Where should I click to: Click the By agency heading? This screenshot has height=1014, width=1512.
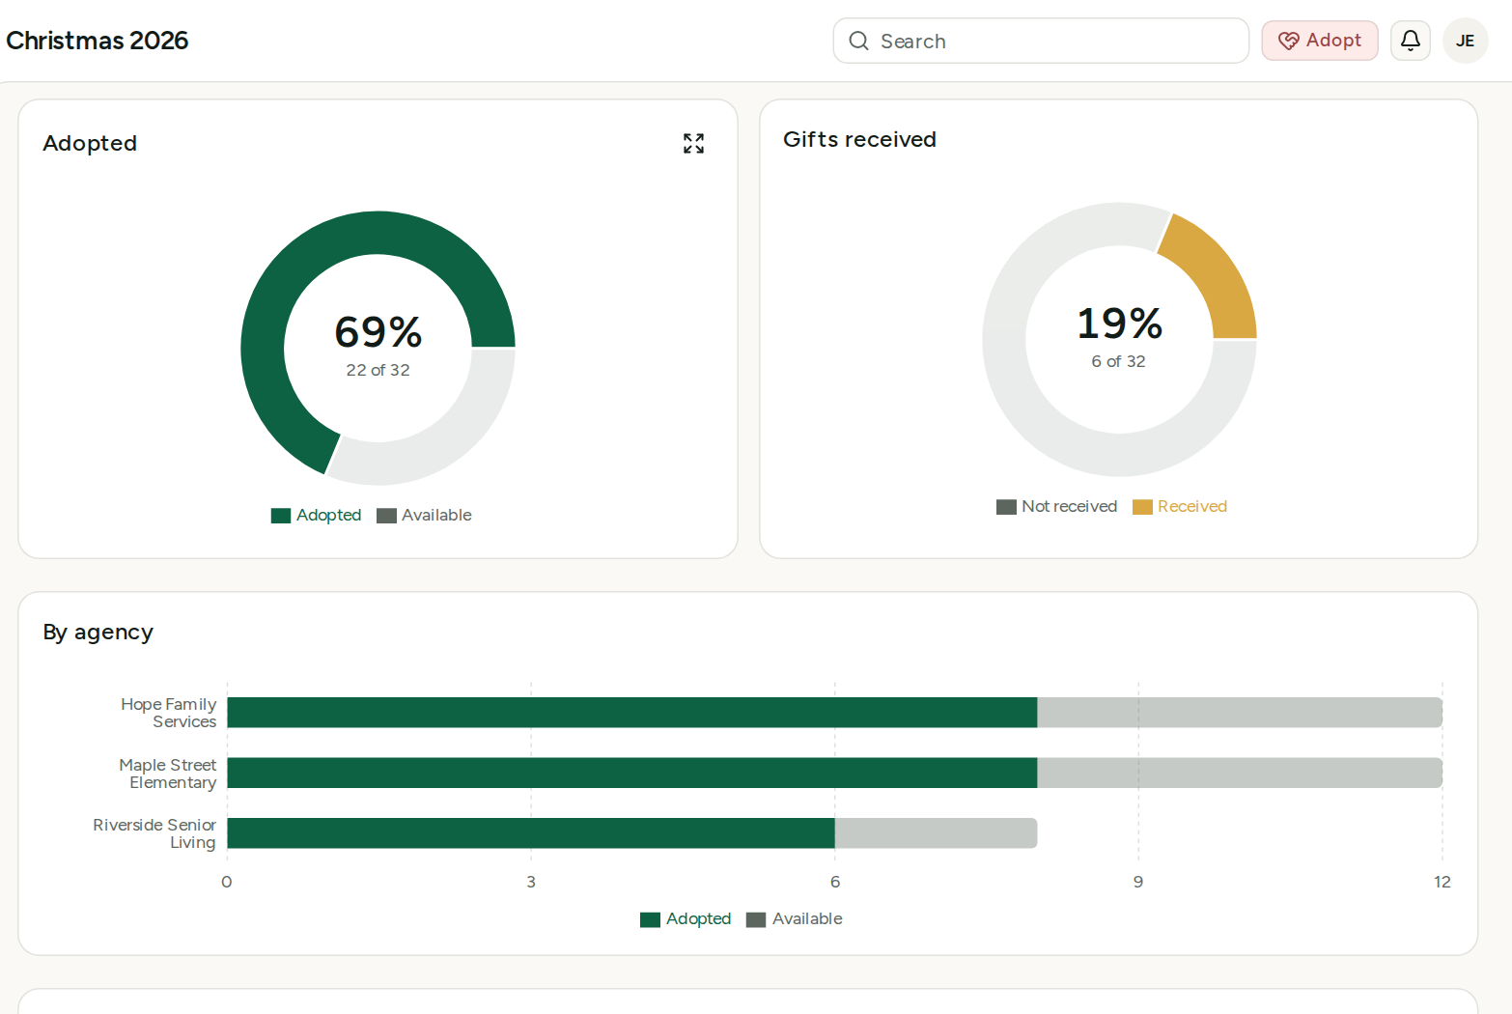[98, 633]
